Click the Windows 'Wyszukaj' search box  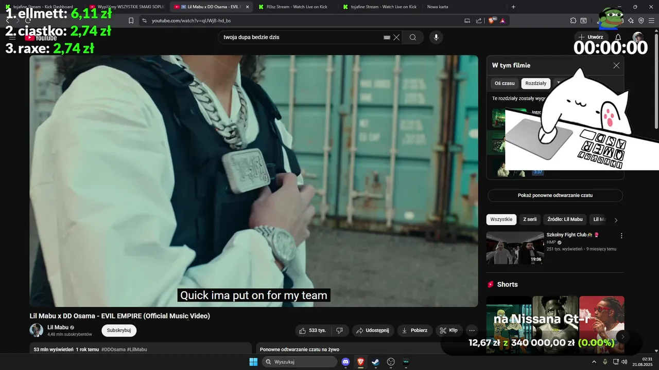tap(300, 362)
